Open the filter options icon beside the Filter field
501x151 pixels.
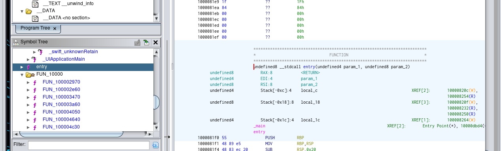155,145
